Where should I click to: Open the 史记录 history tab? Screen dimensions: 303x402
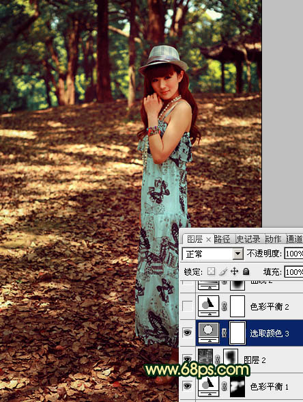pos(248,239)
